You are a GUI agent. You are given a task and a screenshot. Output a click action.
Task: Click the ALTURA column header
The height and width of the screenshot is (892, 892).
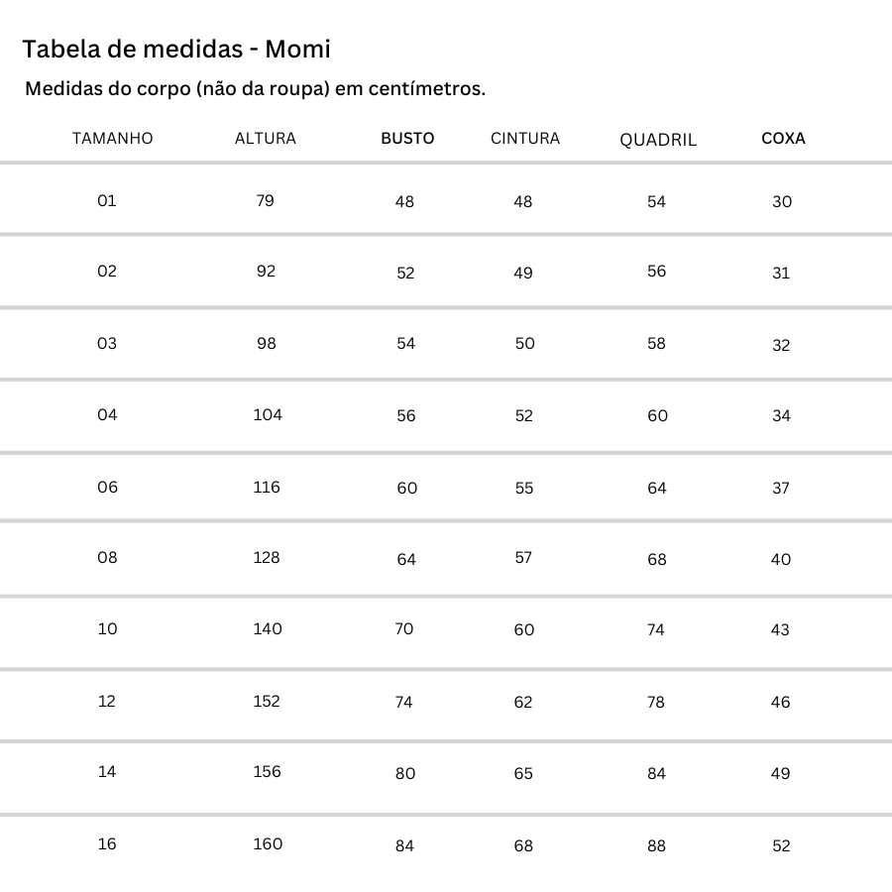pos(266,139)
